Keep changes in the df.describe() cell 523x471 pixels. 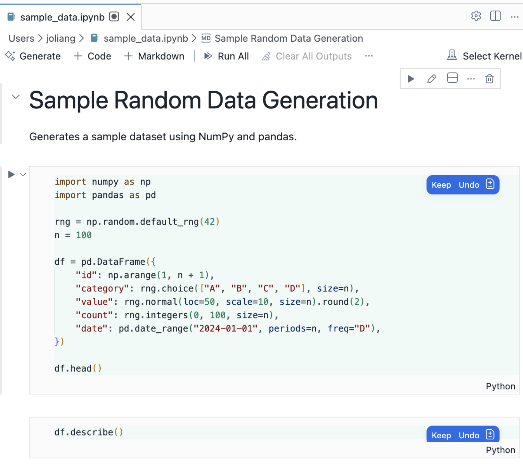[441, 435]
